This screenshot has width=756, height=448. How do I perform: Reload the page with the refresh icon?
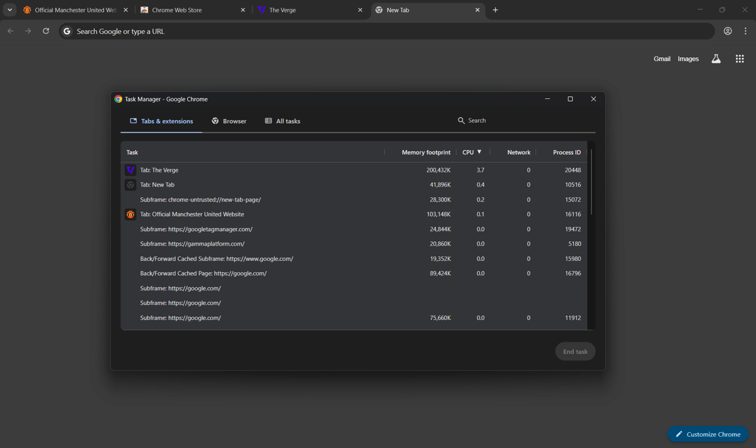(x=46, y=31)
